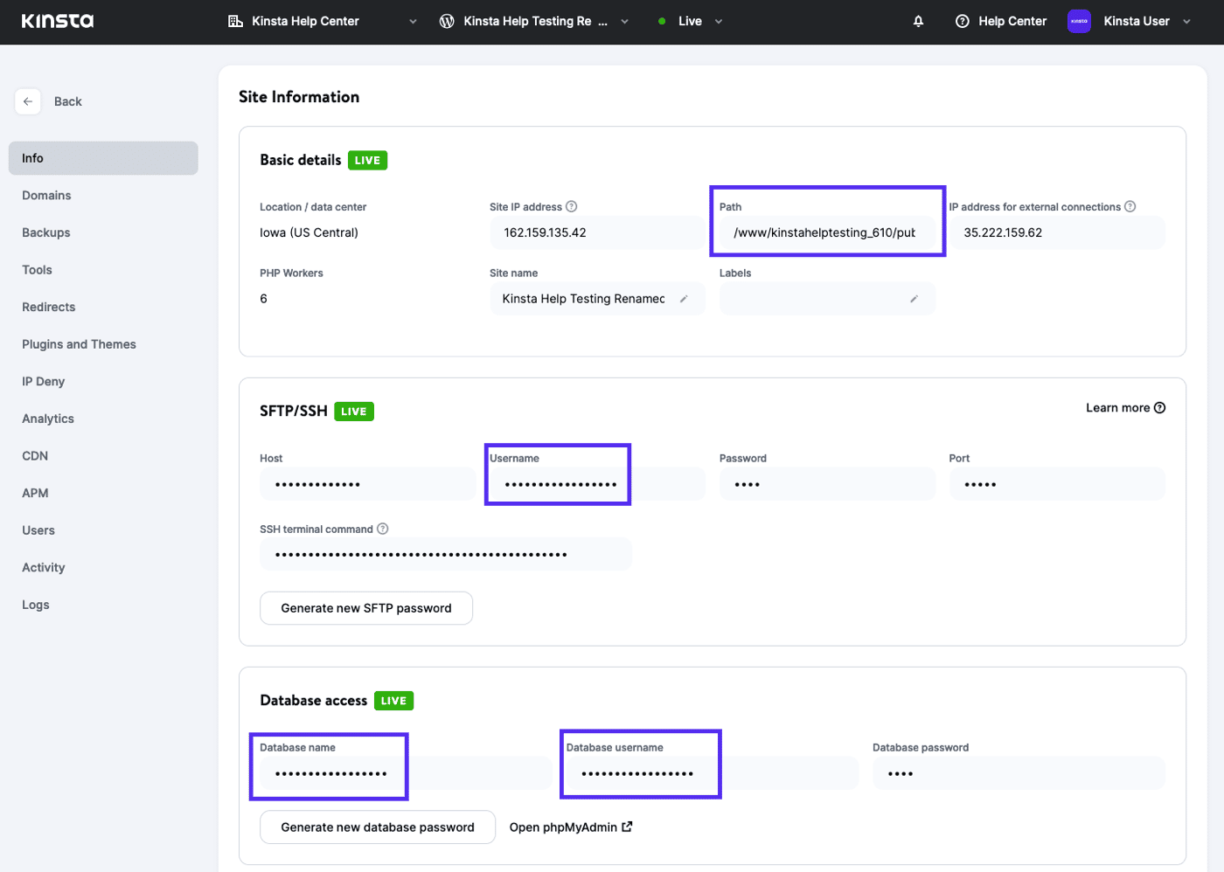Viewport: 1224px width, 872px height.
Task: Click the pencil icon beside Site name
Action: pos(684,299)
